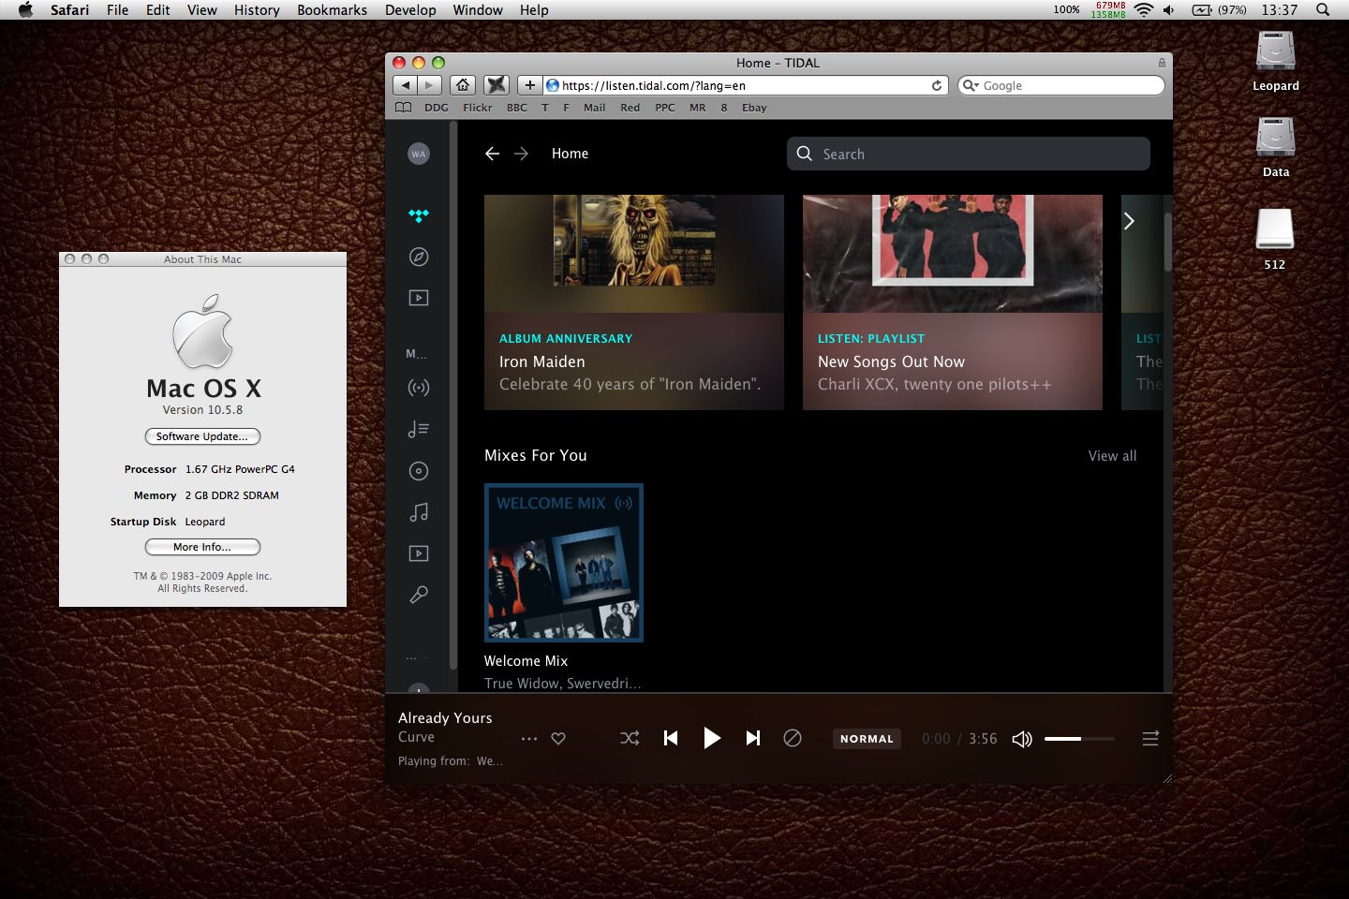1349x899 pixels.
Task: Open My Videos icon in lower sidebar
Action: (419, 553)
